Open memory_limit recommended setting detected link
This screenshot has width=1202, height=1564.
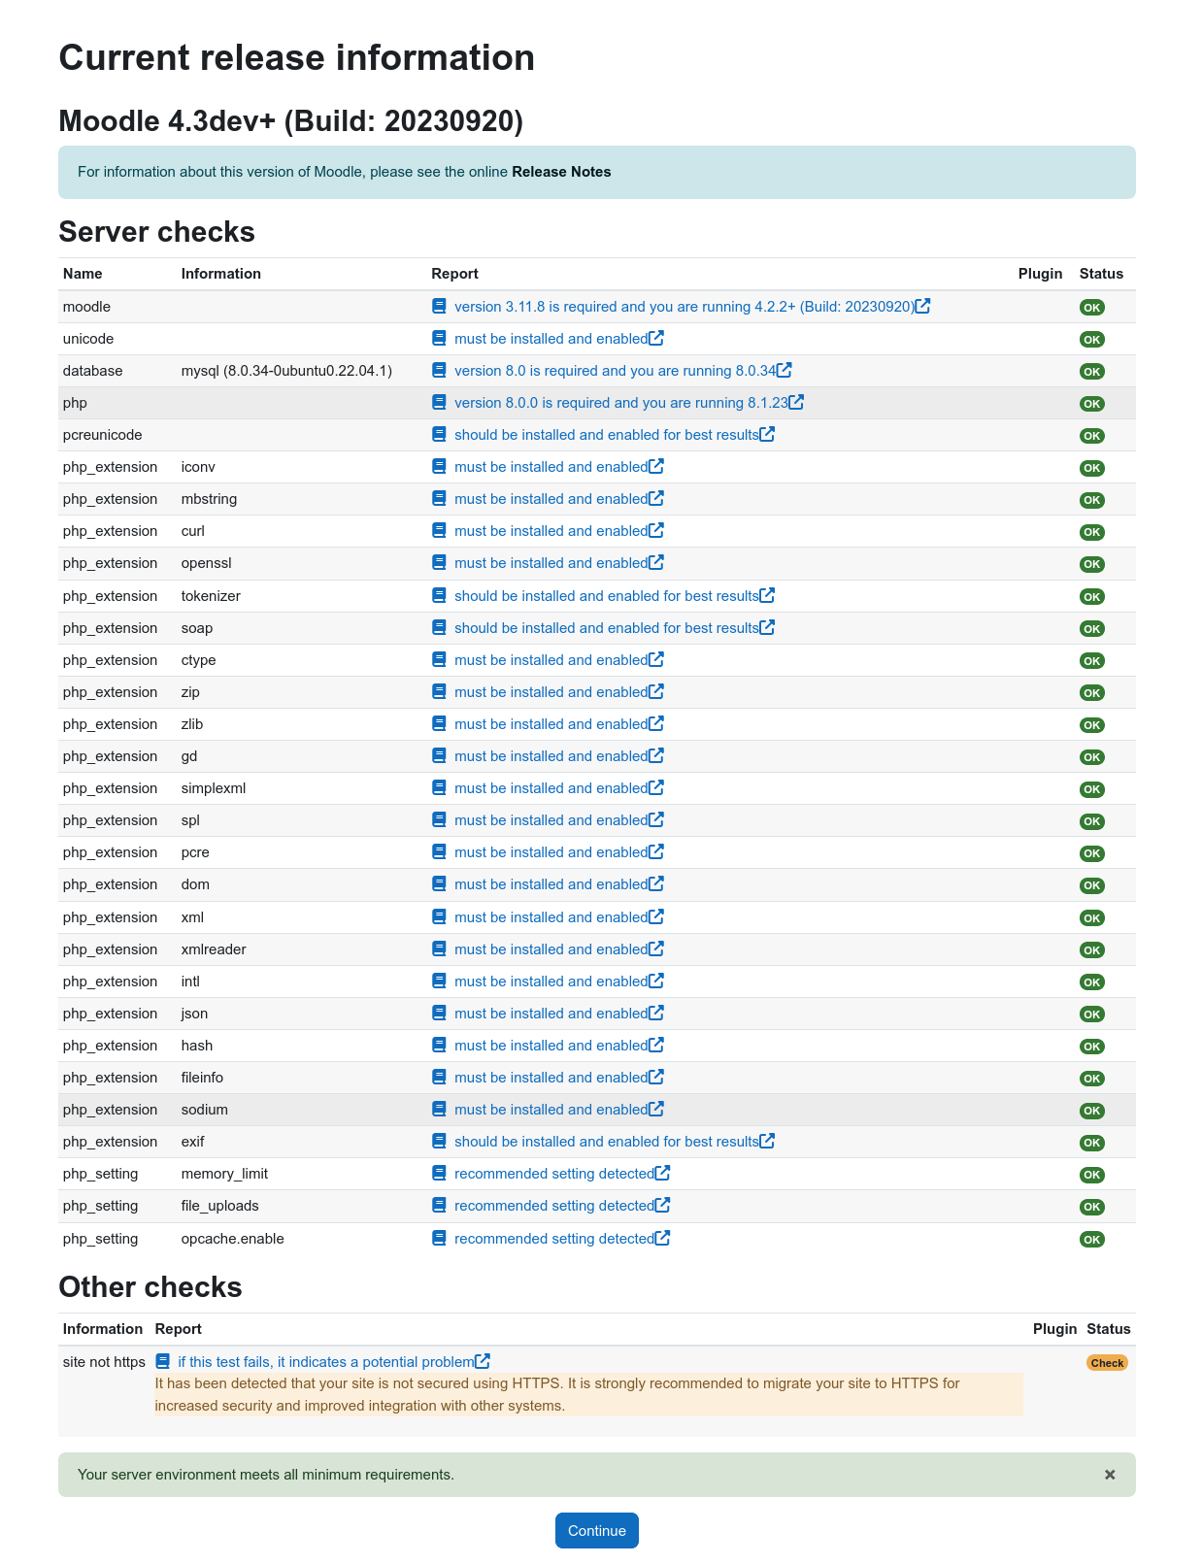coord(554,1174)
